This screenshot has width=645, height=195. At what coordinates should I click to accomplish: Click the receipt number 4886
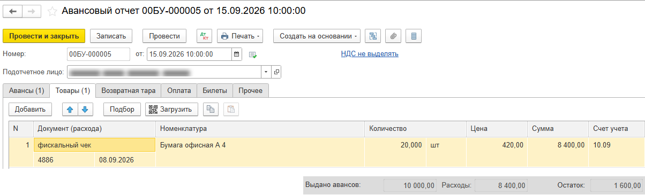coord(64,160)
